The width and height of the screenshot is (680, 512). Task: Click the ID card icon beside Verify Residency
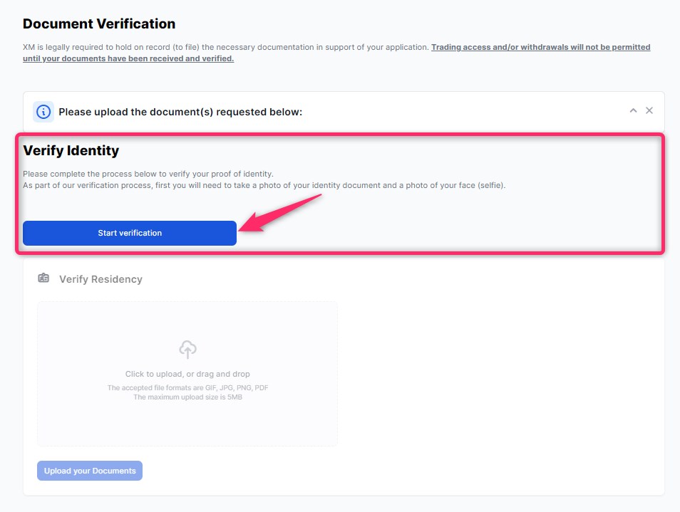pos(44,278)
